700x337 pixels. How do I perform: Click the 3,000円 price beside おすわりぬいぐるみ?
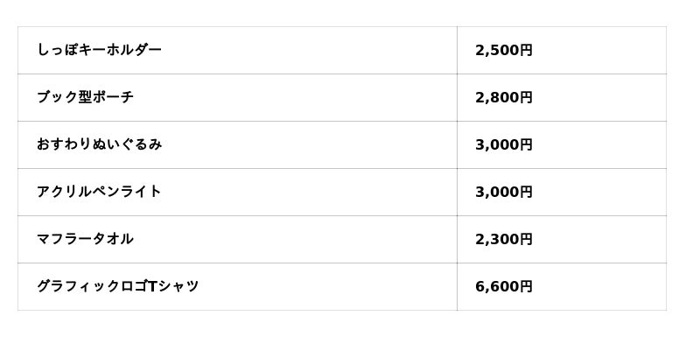(x=504, y=145)
